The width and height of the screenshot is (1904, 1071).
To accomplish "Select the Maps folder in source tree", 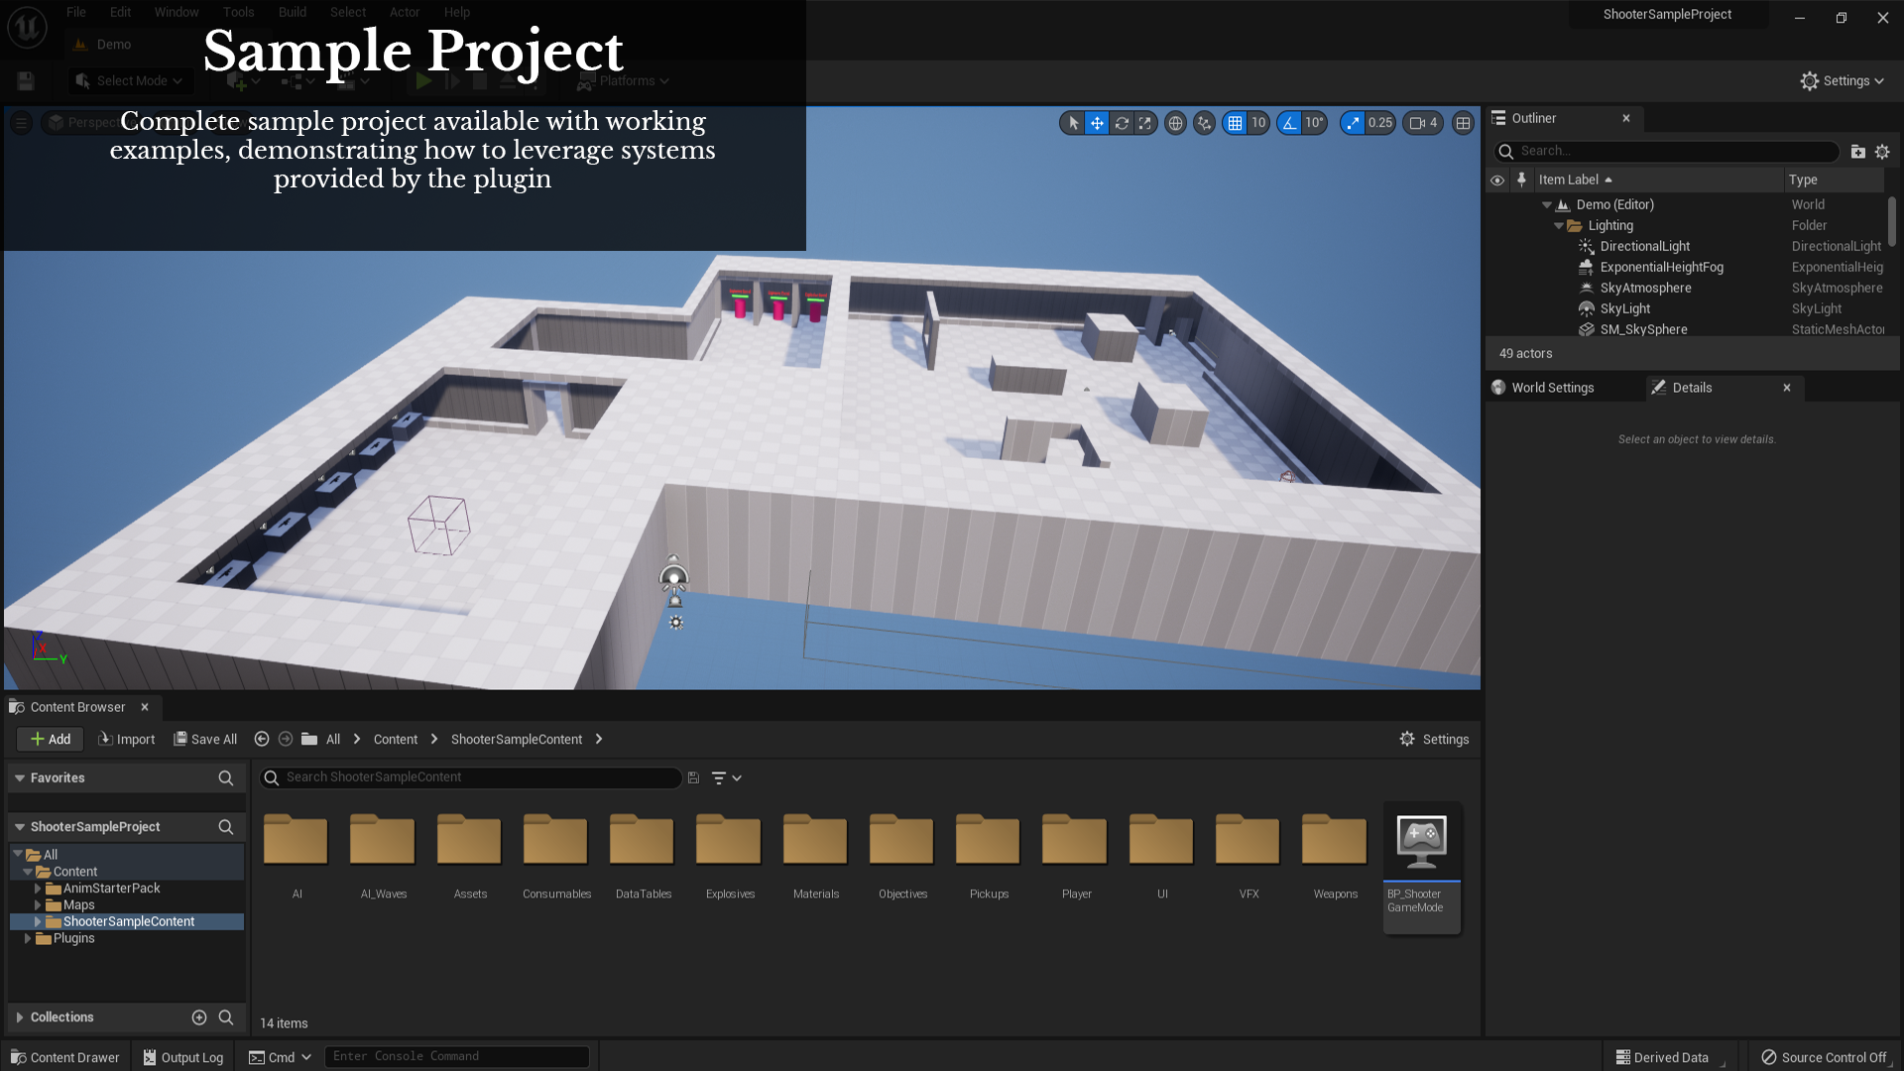I will (x=78, y=905).
